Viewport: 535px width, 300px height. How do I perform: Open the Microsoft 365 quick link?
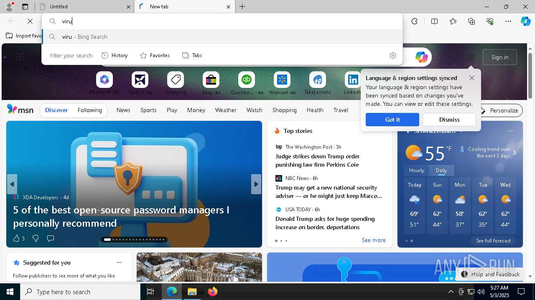[104, 83]
